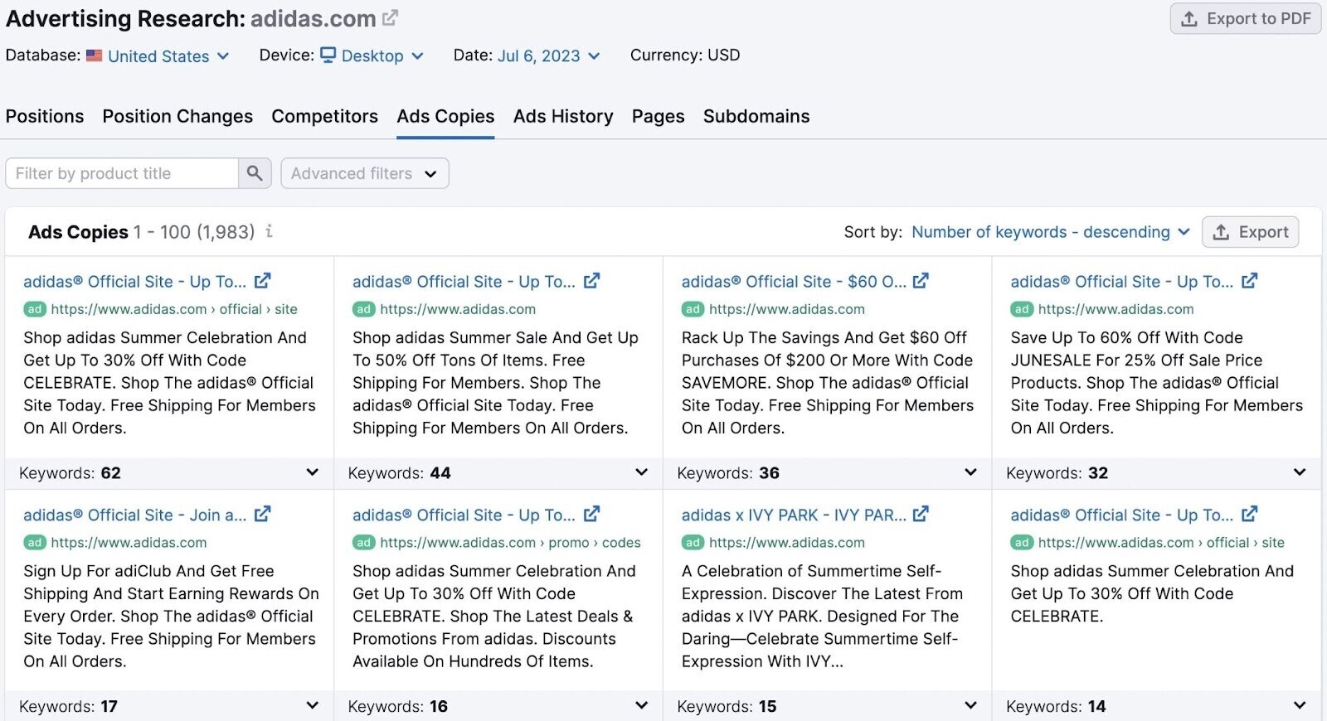Open the ad title above Keywords: 32
Screen dimensions: 1327x721
coord(1121,282)
